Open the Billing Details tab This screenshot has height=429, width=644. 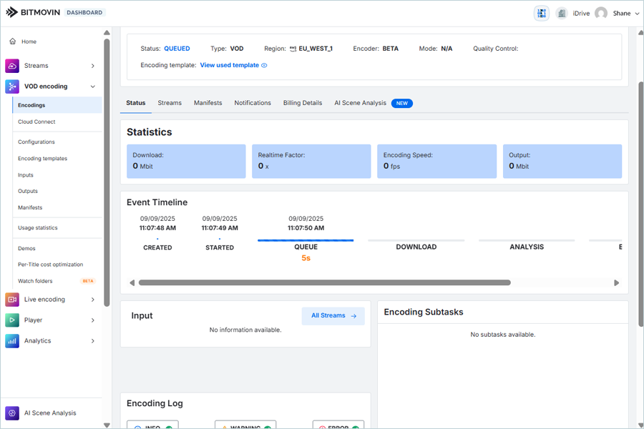(302, 103)
